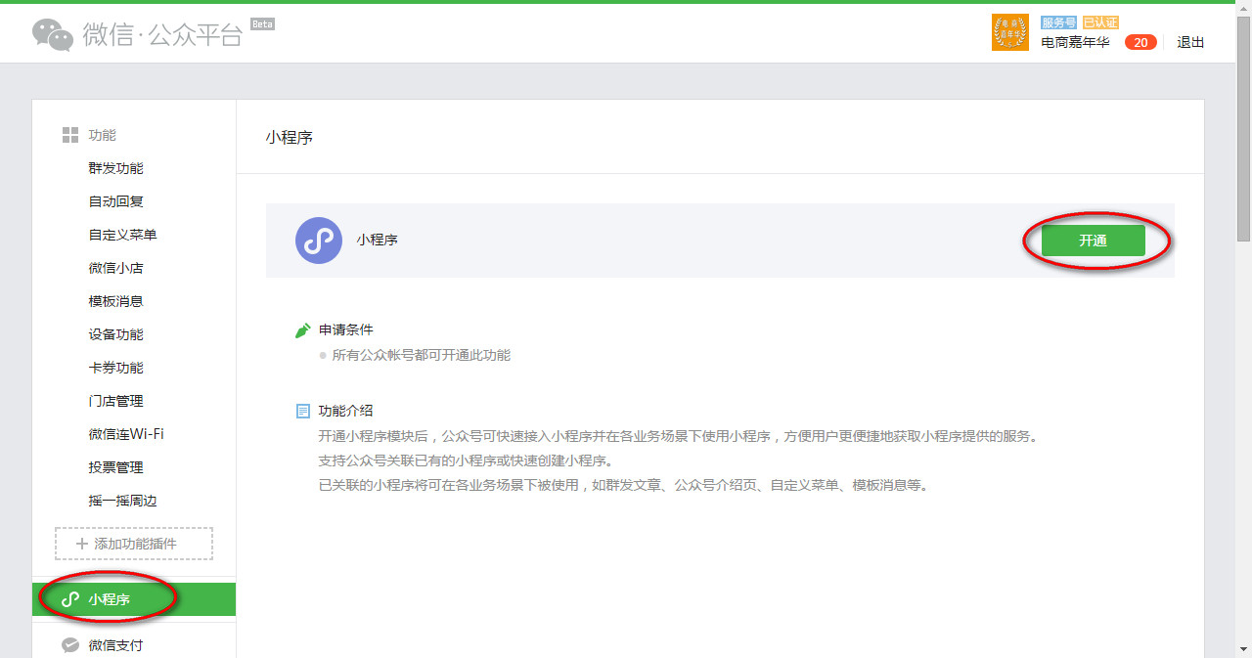Click the WeChat logo icon in header
This screenshot has width=1252, height=658.
(53, 34)
